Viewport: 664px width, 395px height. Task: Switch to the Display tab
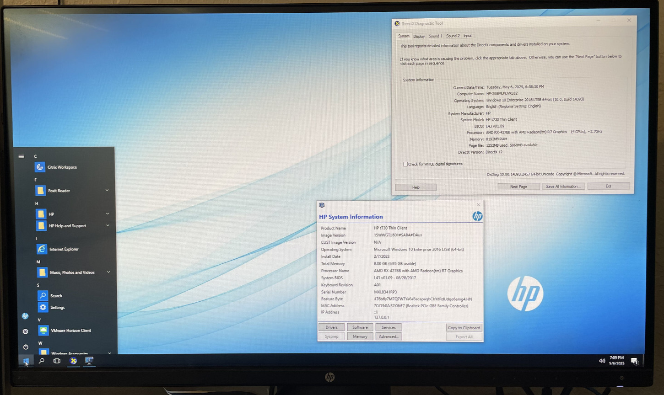point(419,36)
